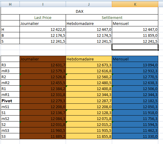163x144 pixels.
Task: Click cell with value 11 756,3
Action: click(x=135, y=119)
